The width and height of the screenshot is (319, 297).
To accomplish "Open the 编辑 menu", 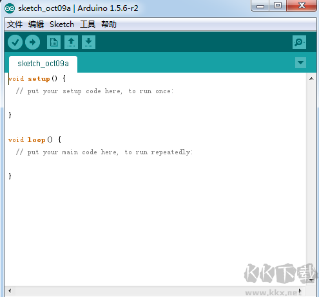I will pos(36,24).
